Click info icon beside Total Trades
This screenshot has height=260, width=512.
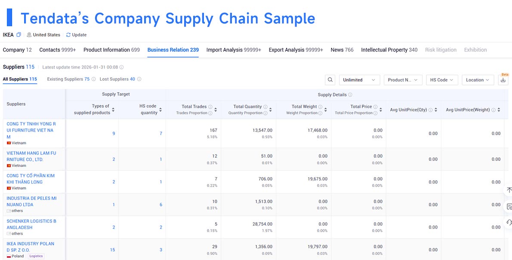[x=210, y=107]
